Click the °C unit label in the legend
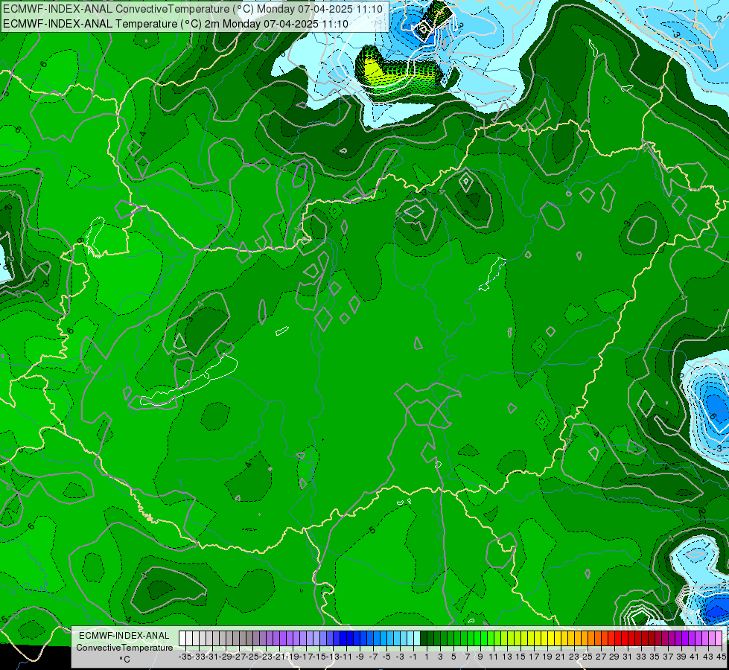The image size is (729, 670). [x=124, y=660]
